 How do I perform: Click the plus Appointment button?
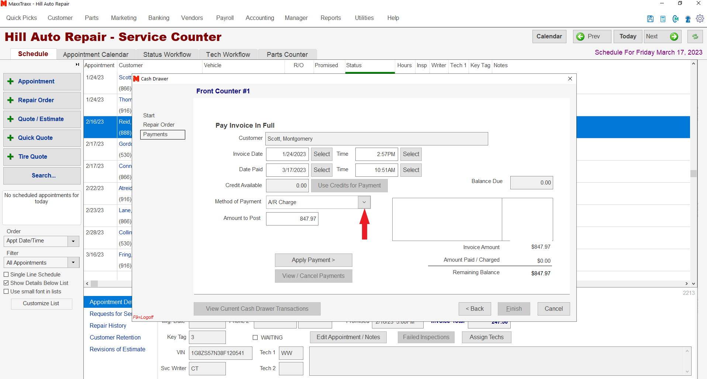tap(42, 82)
